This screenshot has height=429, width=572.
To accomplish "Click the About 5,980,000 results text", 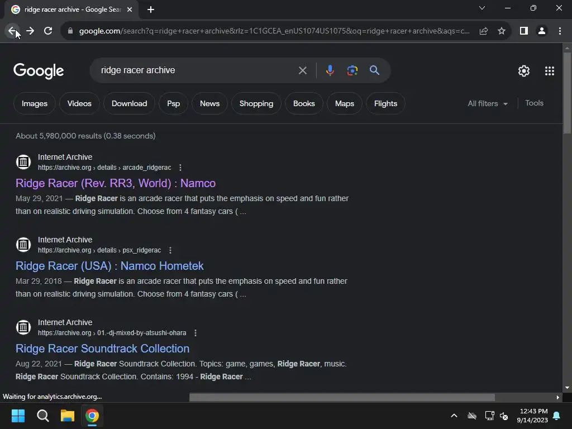I will pyautogui.click(x=85, y=136).
